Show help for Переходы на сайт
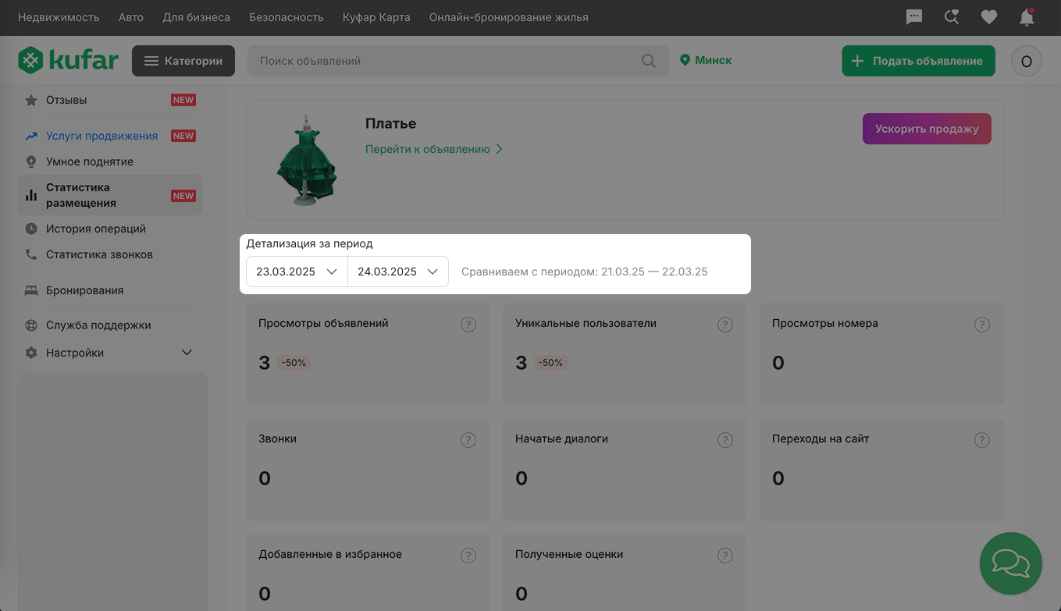 coord(982,440)
